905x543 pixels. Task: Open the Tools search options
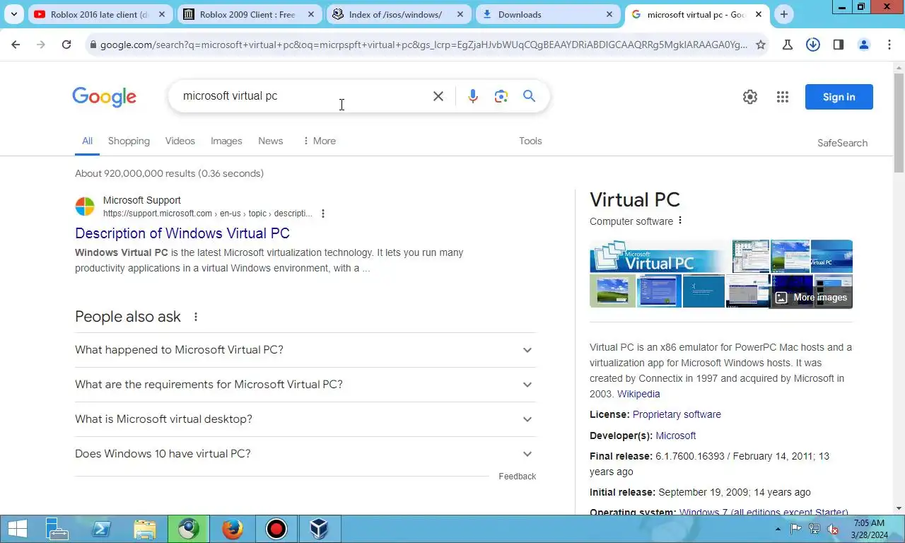click(x=530, y=141)
